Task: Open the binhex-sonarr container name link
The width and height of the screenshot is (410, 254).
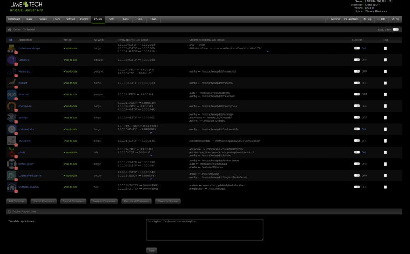Action: tap(26, 164)
